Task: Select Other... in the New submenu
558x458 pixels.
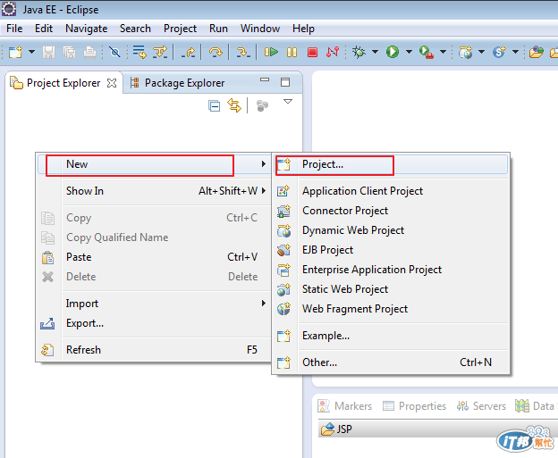Action: pyautogui.click(x=391, y=362)
